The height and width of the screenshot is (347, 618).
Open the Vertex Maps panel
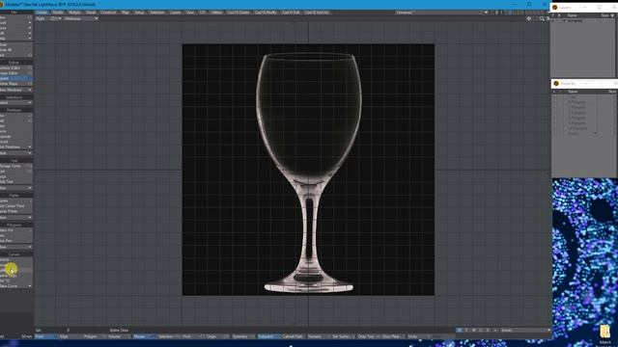tap(15, 84)
